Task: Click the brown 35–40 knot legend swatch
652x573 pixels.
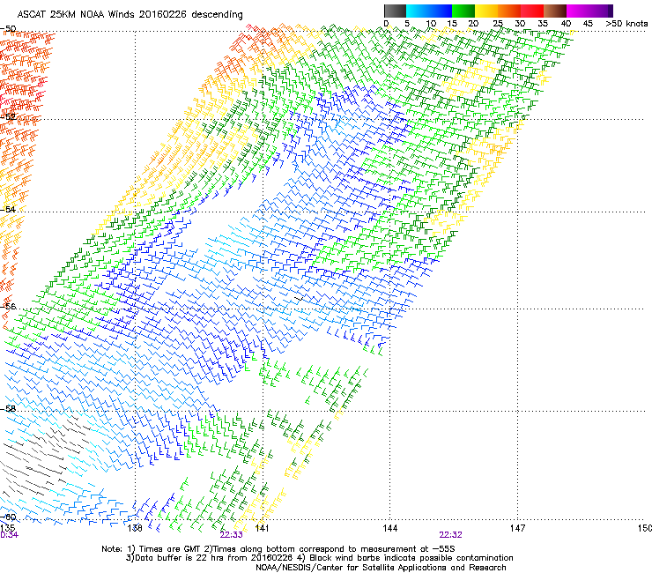Action: pos(555,11)
